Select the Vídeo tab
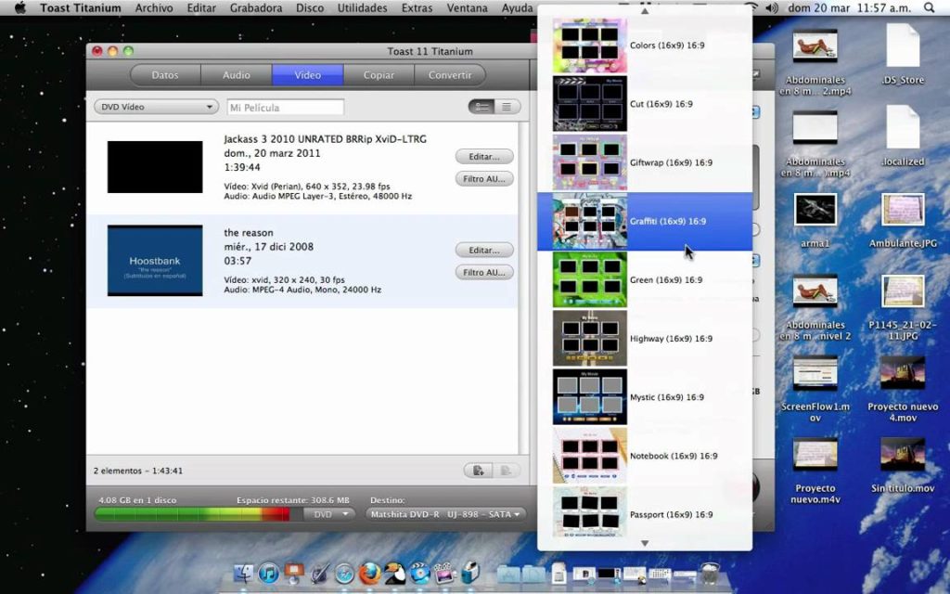The image size is (950, 594). [x=308, y=75]
